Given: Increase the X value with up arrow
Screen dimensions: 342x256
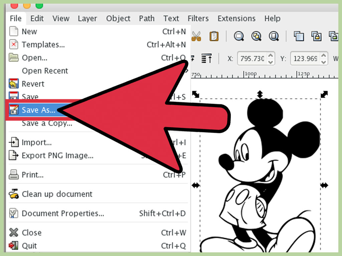Looking at the screenshot, I should point(271,55).
